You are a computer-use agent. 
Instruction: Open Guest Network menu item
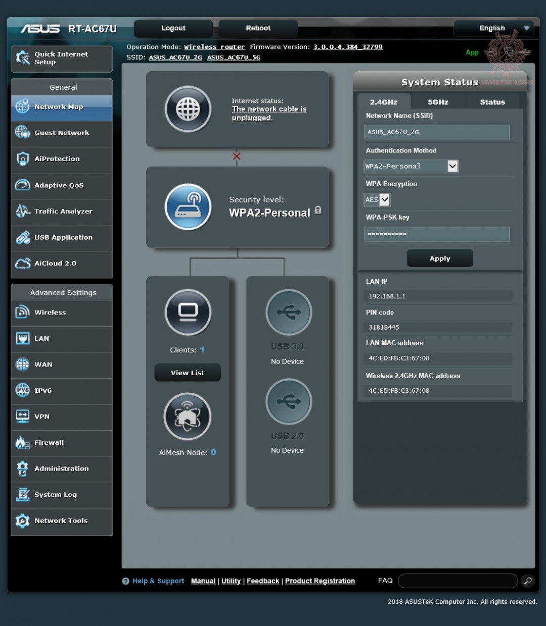(62, 133)
